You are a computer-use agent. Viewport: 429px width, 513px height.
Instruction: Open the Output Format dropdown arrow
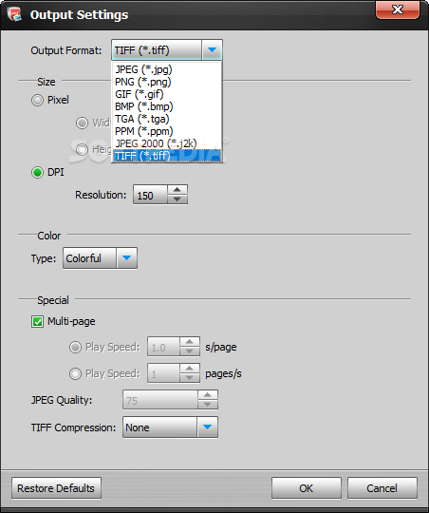(x=212, y=50)
